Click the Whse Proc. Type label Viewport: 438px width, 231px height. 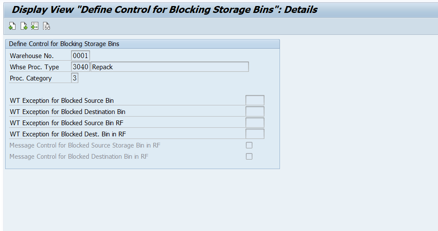pos(34,67)
